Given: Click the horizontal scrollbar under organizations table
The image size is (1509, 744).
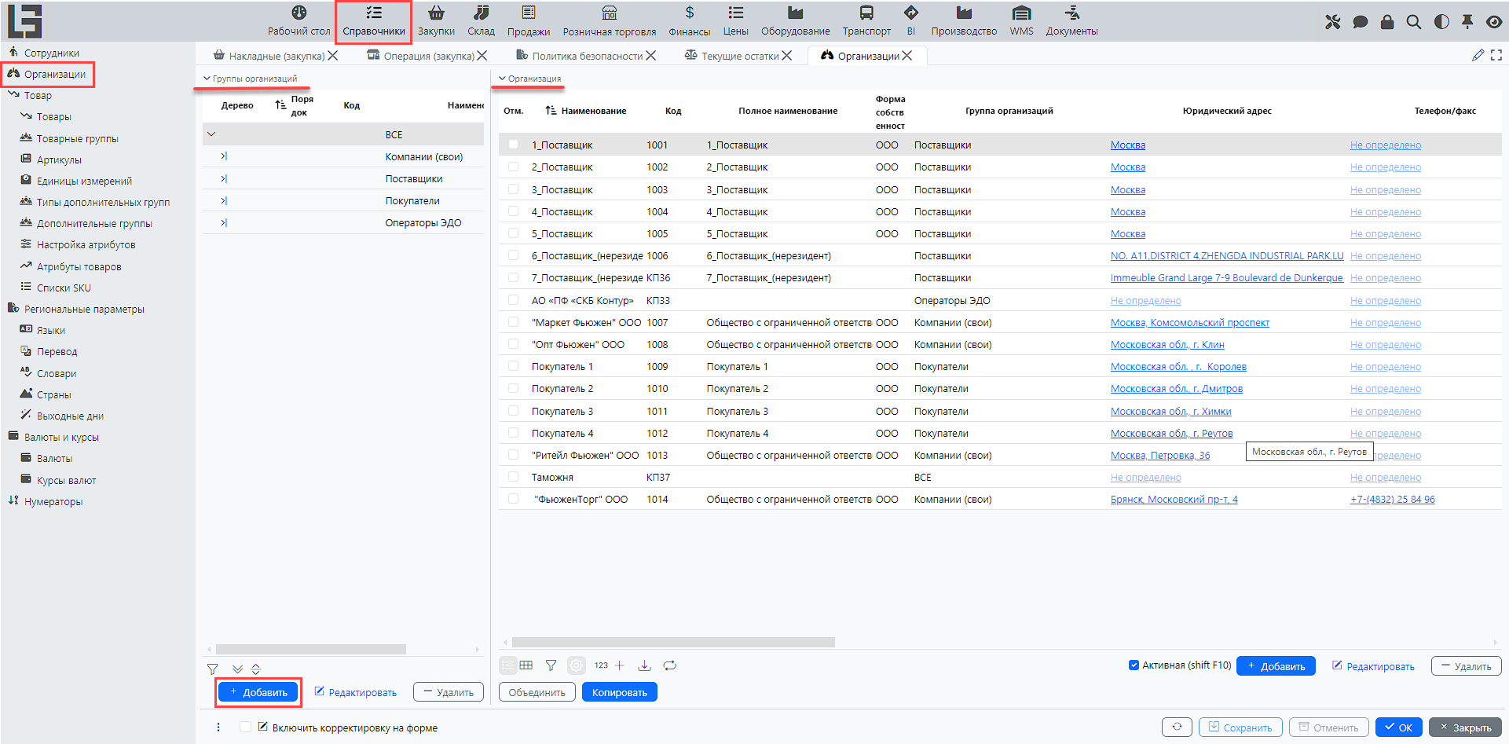Looking at the screenshot, I should pyautogui.click(x=672, y=642).
